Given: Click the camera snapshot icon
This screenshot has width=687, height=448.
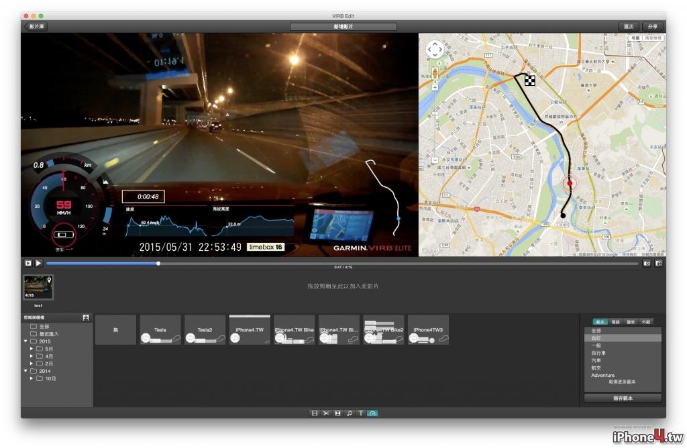Looking at the screenshot, I should [x=647, y=263].
